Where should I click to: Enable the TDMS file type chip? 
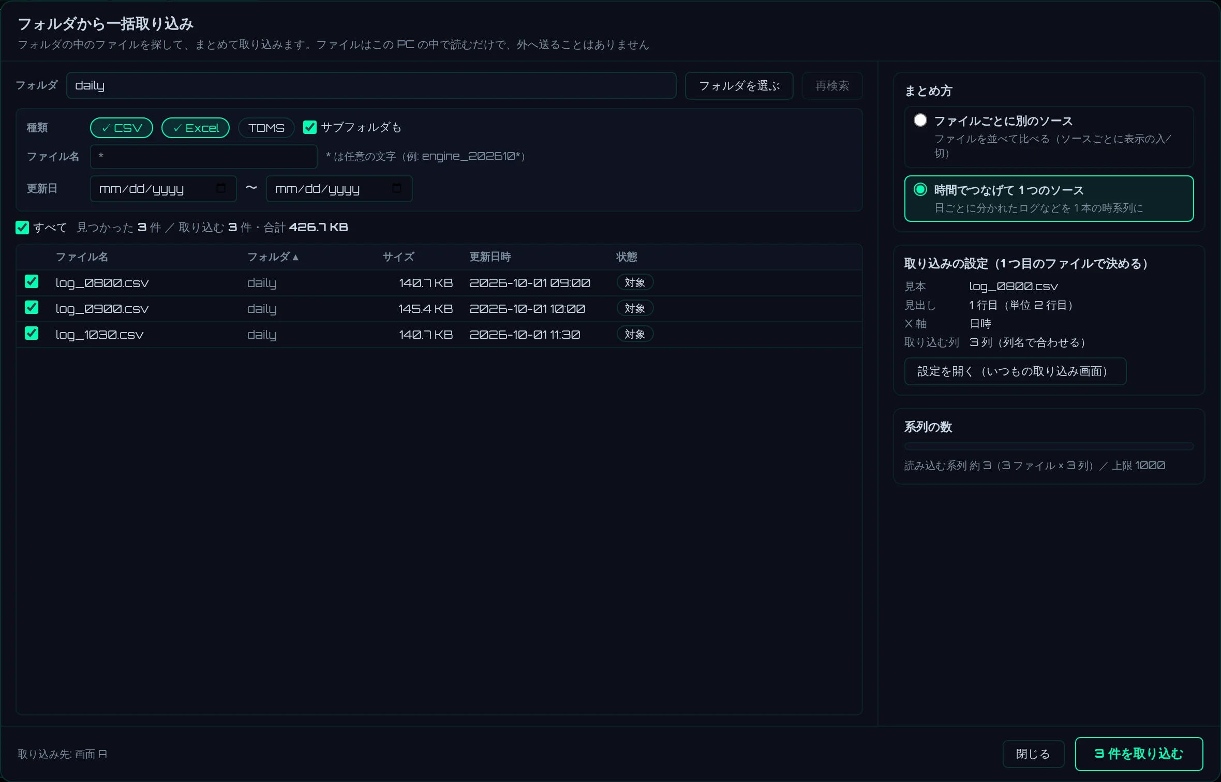click(x=266, y=128)
